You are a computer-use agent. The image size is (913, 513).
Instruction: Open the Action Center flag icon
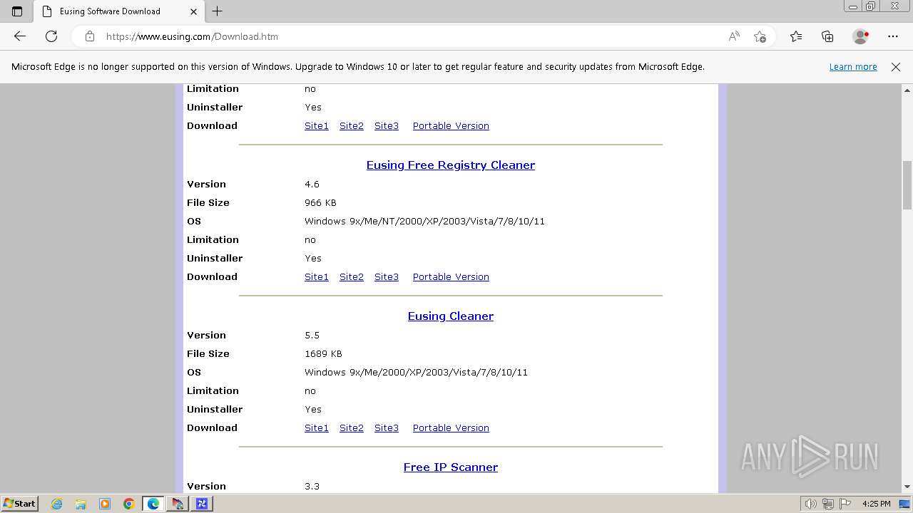click(845, 504)
